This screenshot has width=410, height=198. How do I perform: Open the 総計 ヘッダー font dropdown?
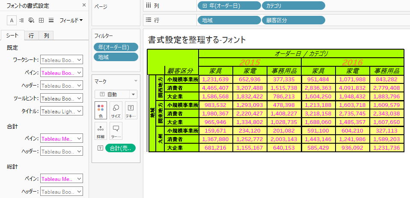tap(62, 192)
